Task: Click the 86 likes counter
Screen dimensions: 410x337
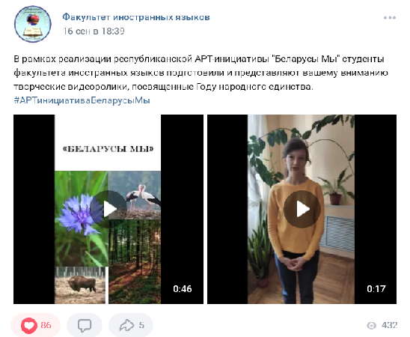Action: [46, 325]
